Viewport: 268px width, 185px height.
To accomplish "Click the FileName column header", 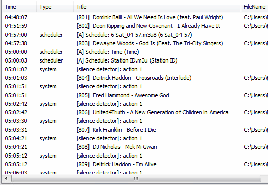I will [x=254, y=7].
